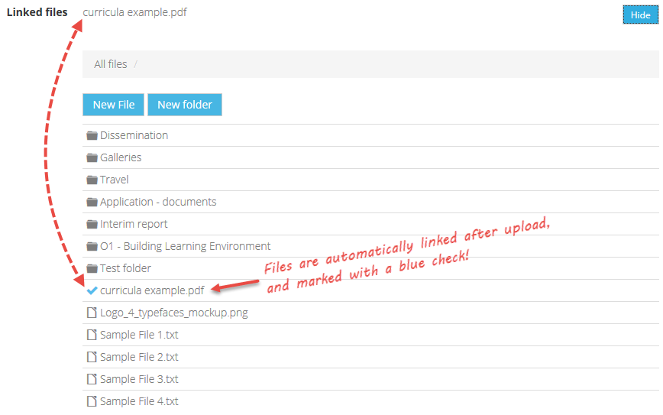Viewport: 663px width, 415px height.
Task: Click file icon next to Sample File 4.txt
Action: pos(92,401)
